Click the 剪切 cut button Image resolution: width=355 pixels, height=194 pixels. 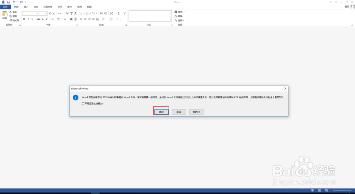click(x=13, y=12)
